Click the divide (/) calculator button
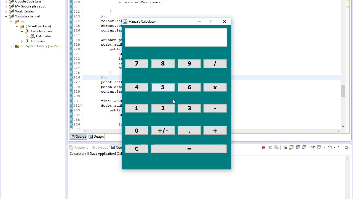This screenshot has width=353, height=199. click(x=215, y=64)
